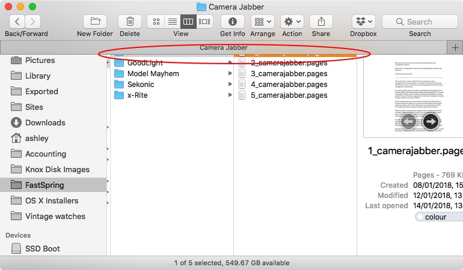Expand the Sekonic folder arrow

click(230, 84)
